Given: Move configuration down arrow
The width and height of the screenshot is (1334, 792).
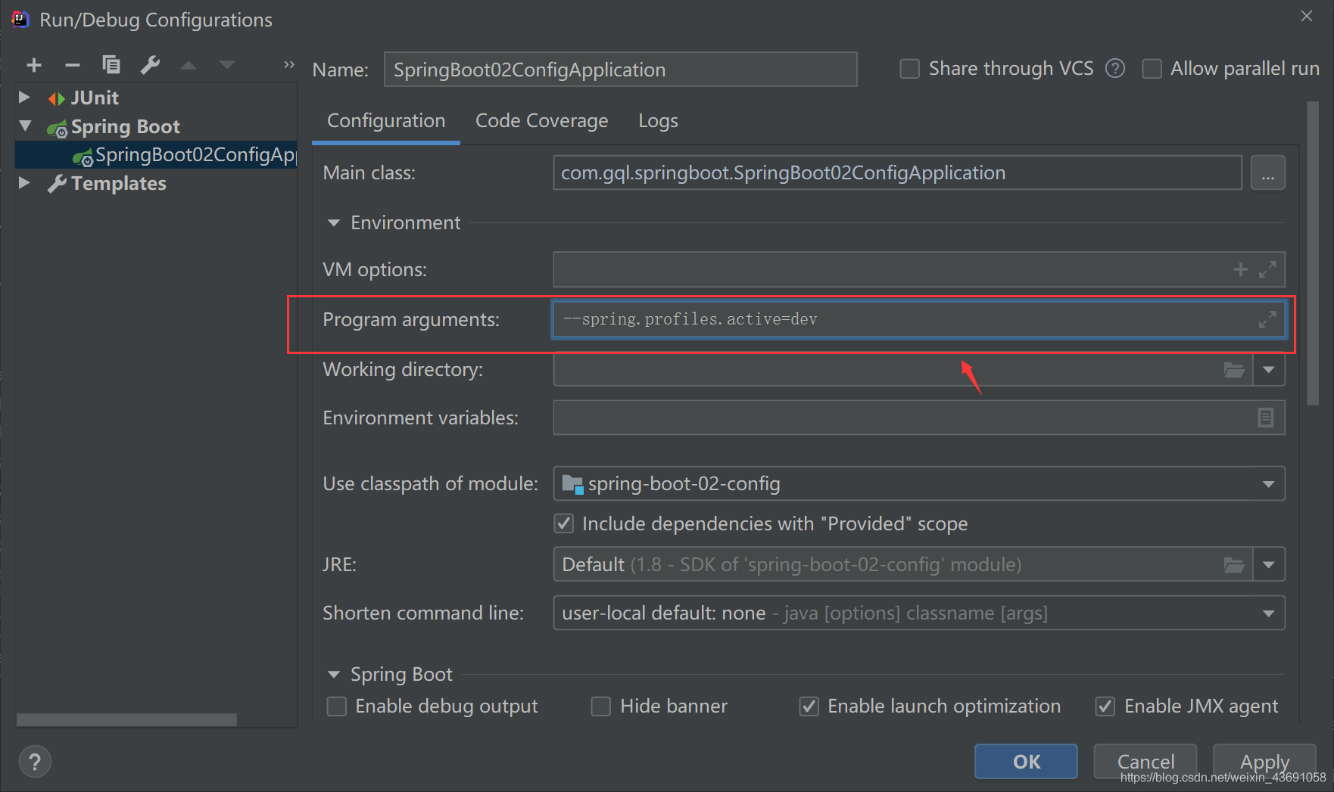Looking at the screenshot, I should coord(227,66).
